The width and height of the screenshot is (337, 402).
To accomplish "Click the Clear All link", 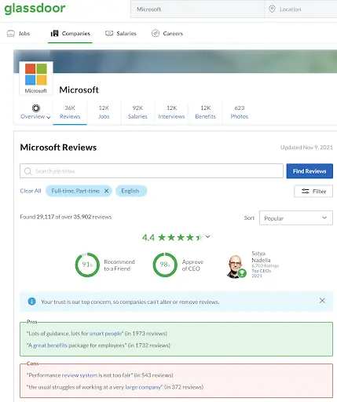I will pos(31,191).
